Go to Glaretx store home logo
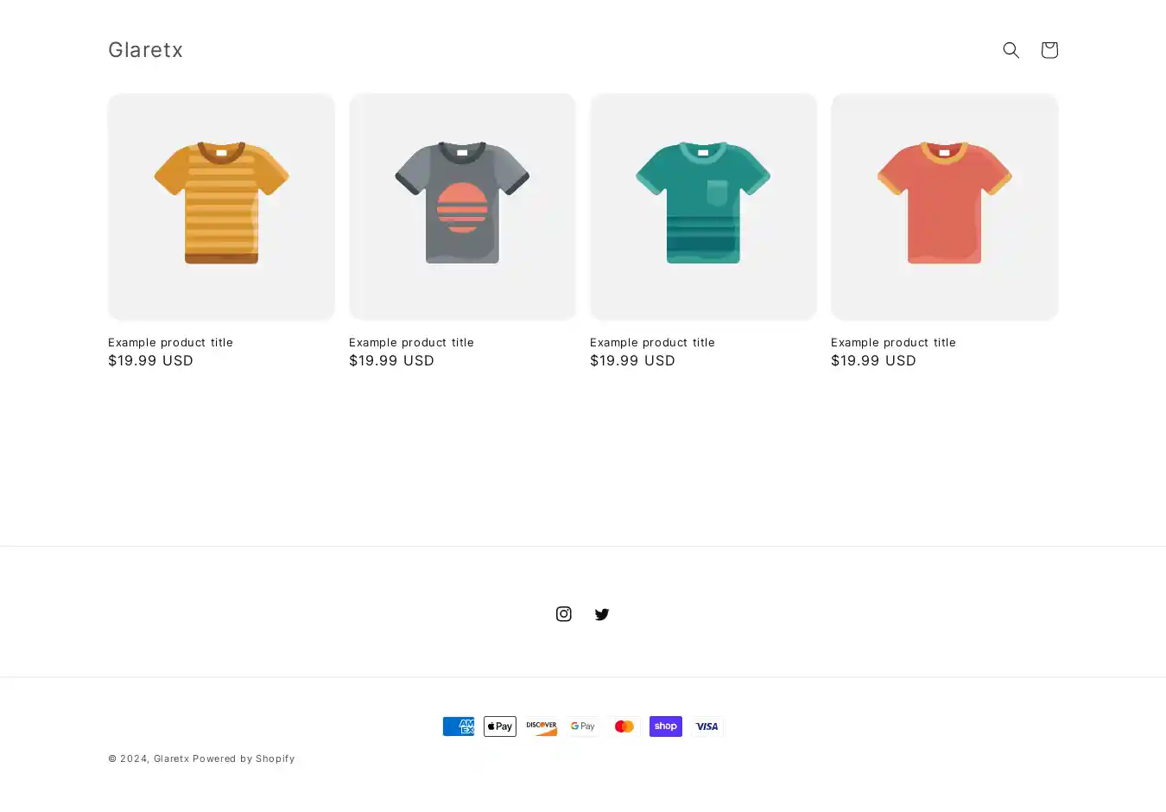The height and width of the screenshot is (812, 1166). [x=145, y=50]
